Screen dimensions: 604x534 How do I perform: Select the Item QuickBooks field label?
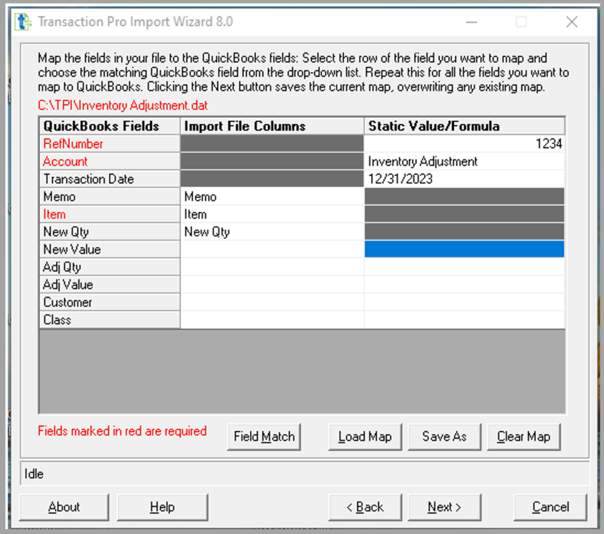pos(110,214)
